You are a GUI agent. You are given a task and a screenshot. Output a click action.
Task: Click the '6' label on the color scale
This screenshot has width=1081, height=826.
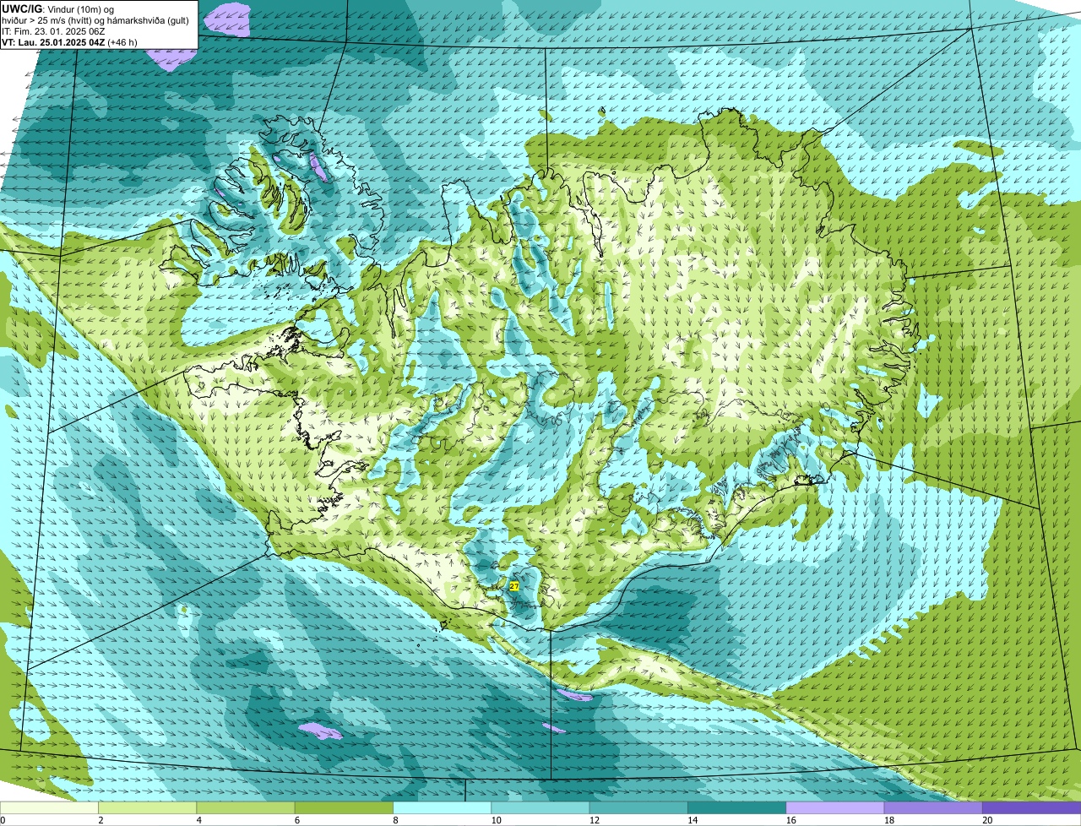(x=296, y=820)
